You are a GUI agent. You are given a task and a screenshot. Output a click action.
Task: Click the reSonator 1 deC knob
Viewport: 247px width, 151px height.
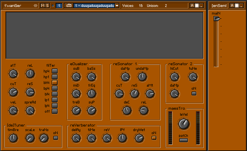point(127,111)
